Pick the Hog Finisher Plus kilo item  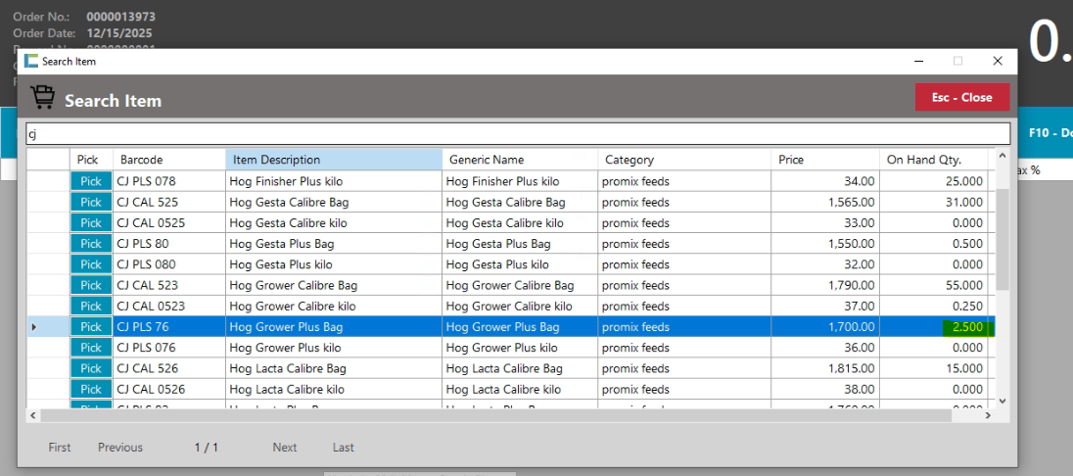[91, 181]
